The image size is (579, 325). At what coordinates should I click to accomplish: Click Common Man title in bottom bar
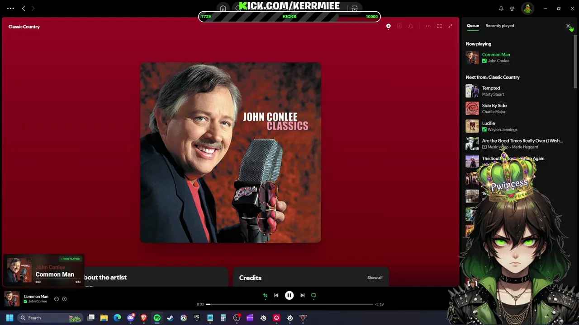[x=36, y=297]
